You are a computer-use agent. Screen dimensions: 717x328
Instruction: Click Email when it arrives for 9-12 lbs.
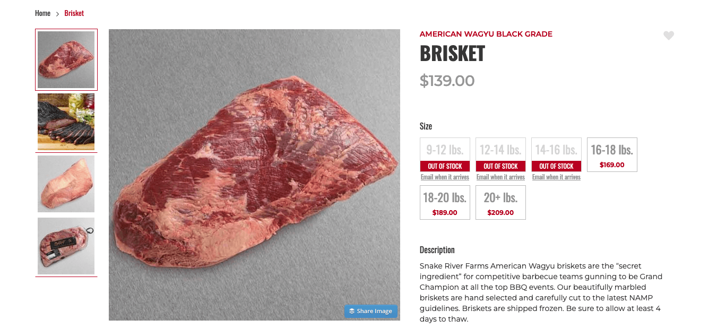pyautogui.click(x=445, y=177)
